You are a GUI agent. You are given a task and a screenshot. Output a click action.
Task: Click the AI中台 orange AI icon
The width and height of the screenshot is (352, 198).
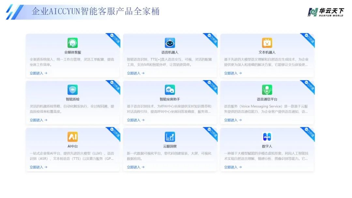coord(72,137)
